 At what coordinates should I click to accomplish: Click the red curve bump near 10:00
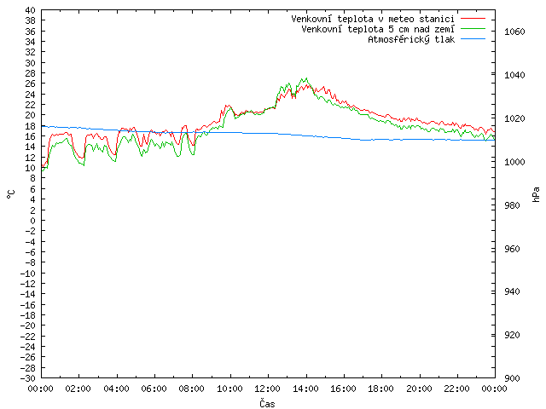(x=228, y=106)
